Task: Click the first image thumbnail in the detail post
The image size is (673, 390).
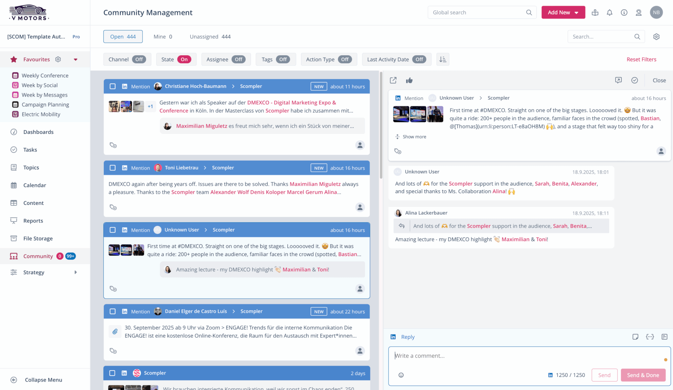Action: [401, 114]
